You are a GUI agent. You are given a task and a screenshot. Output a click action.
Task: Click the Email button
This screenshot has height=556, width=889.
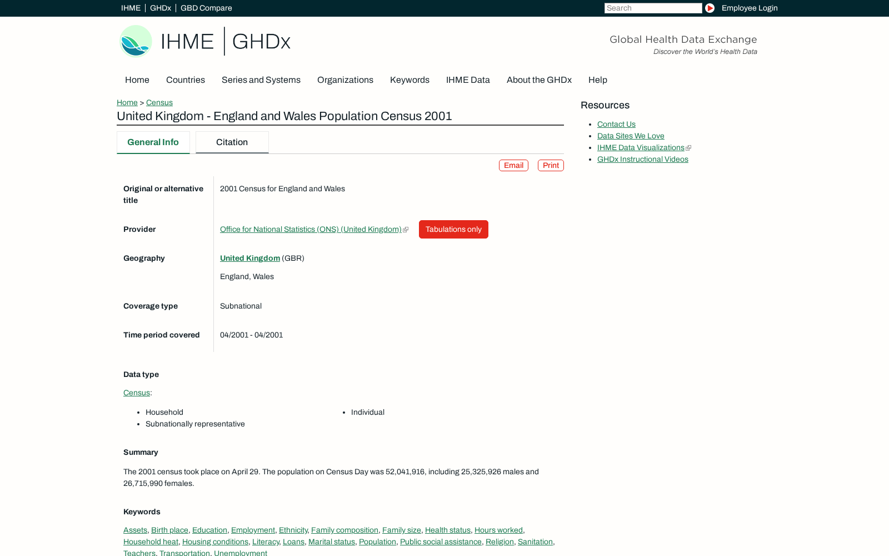click(x=513, y=166)
